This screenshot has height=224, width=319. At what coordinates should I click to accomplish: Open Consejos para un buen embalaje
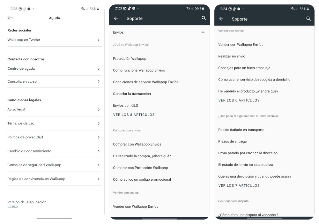pyautogui.click(x=244, y=68)
